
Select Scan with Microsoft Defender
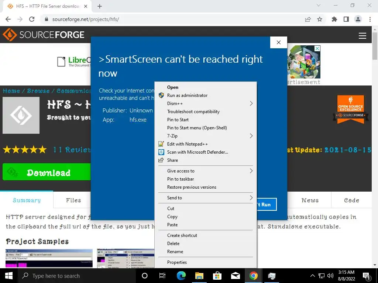click(x=206, y=152)
